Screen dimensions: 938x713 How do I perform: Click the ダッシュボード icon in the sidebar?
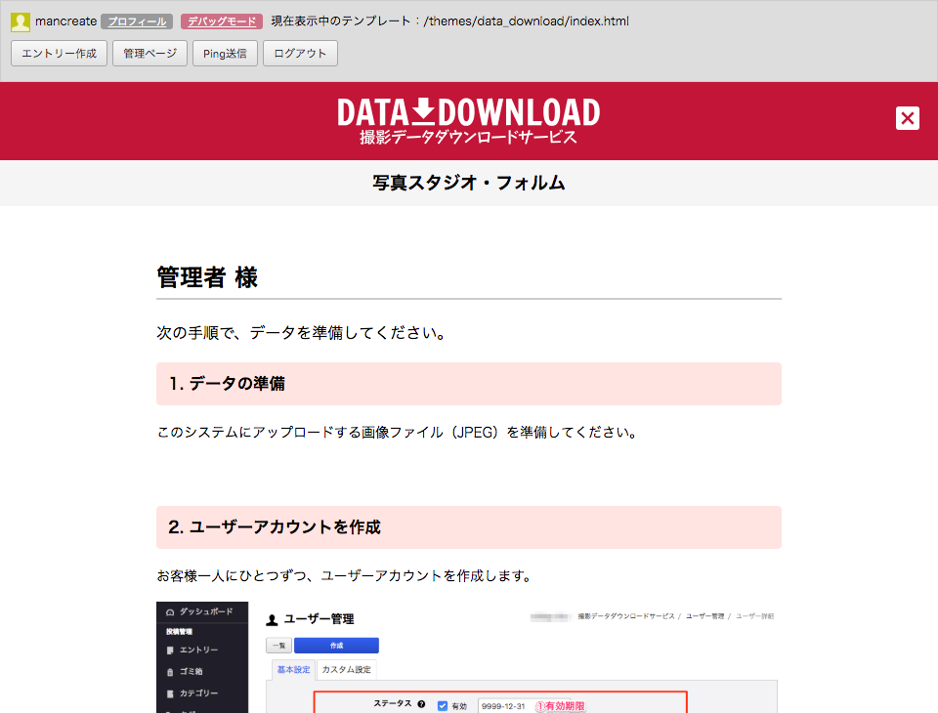(171, 611)
